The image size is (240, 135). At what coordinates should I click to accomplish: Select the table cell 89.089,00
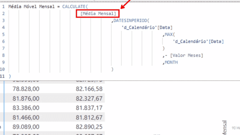26,127
